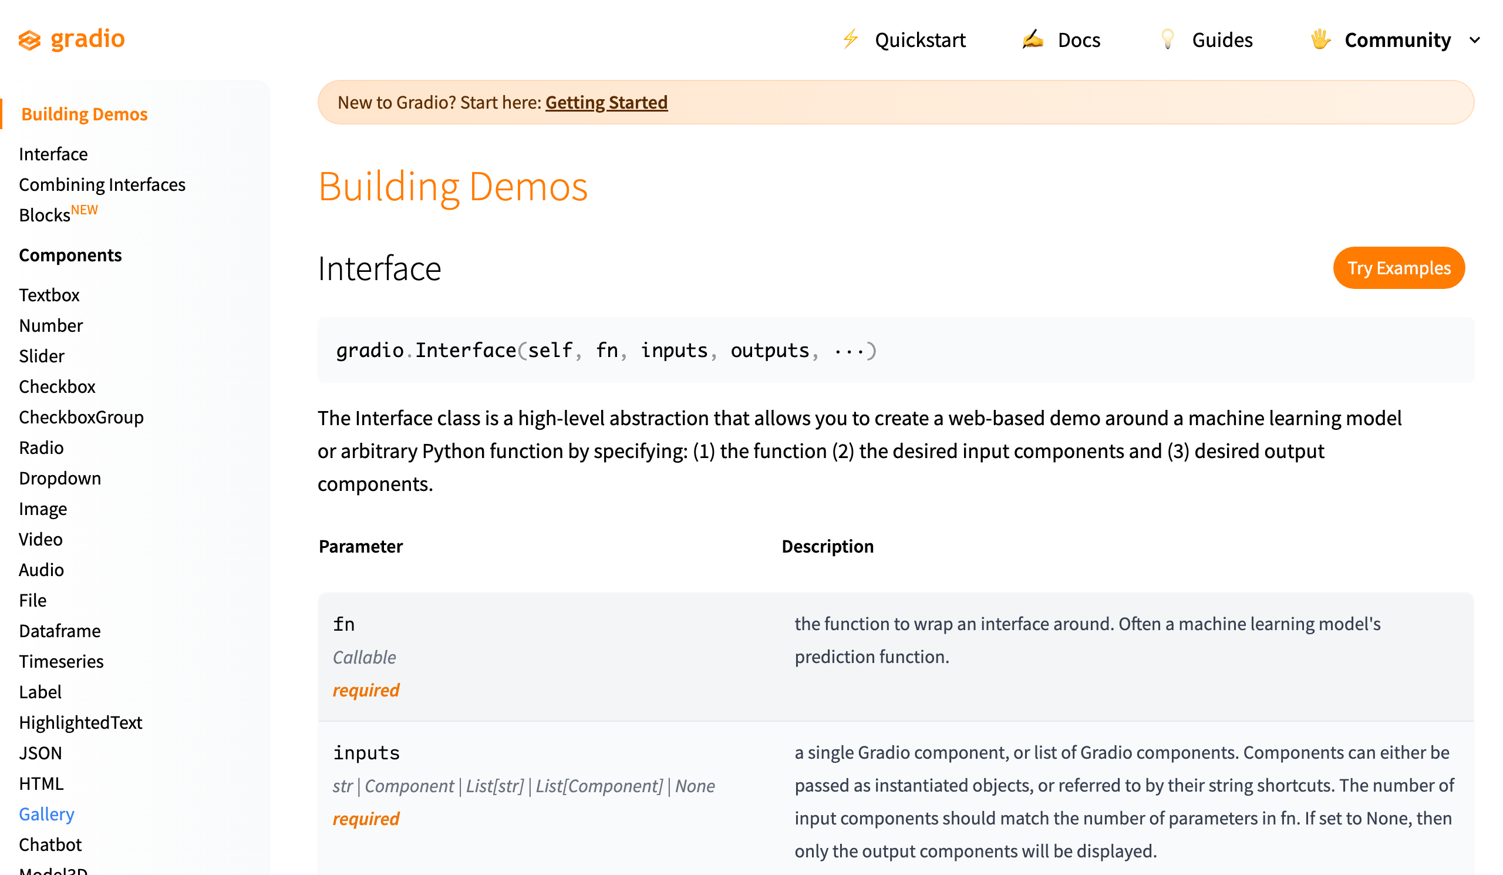Select Building Demos in sidebar
The width and height of the screenshot is (1503, 875).
pos(85,114)
